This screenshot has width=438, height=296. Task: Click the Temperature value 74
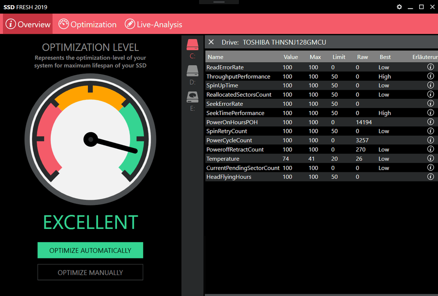point(285,159)
